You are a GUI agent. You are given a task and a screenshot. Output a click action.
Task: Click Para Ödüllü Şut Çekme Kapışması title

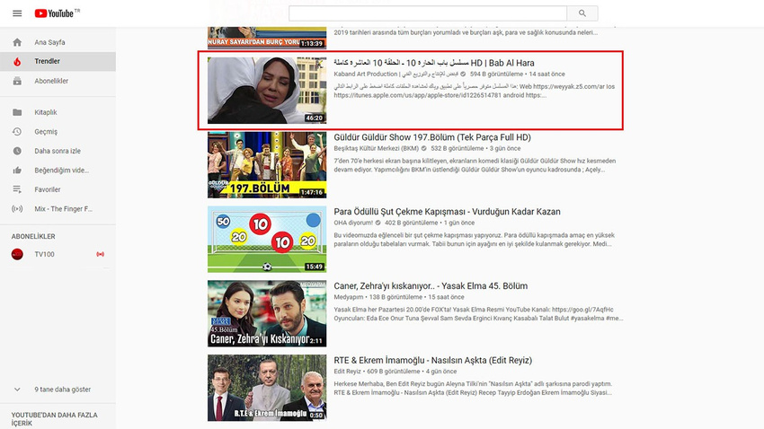click(x=447, y=212)
